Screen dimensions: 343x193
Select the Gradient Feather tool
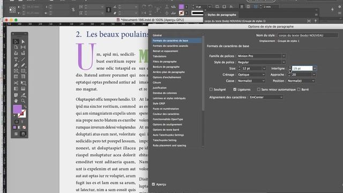23,88
